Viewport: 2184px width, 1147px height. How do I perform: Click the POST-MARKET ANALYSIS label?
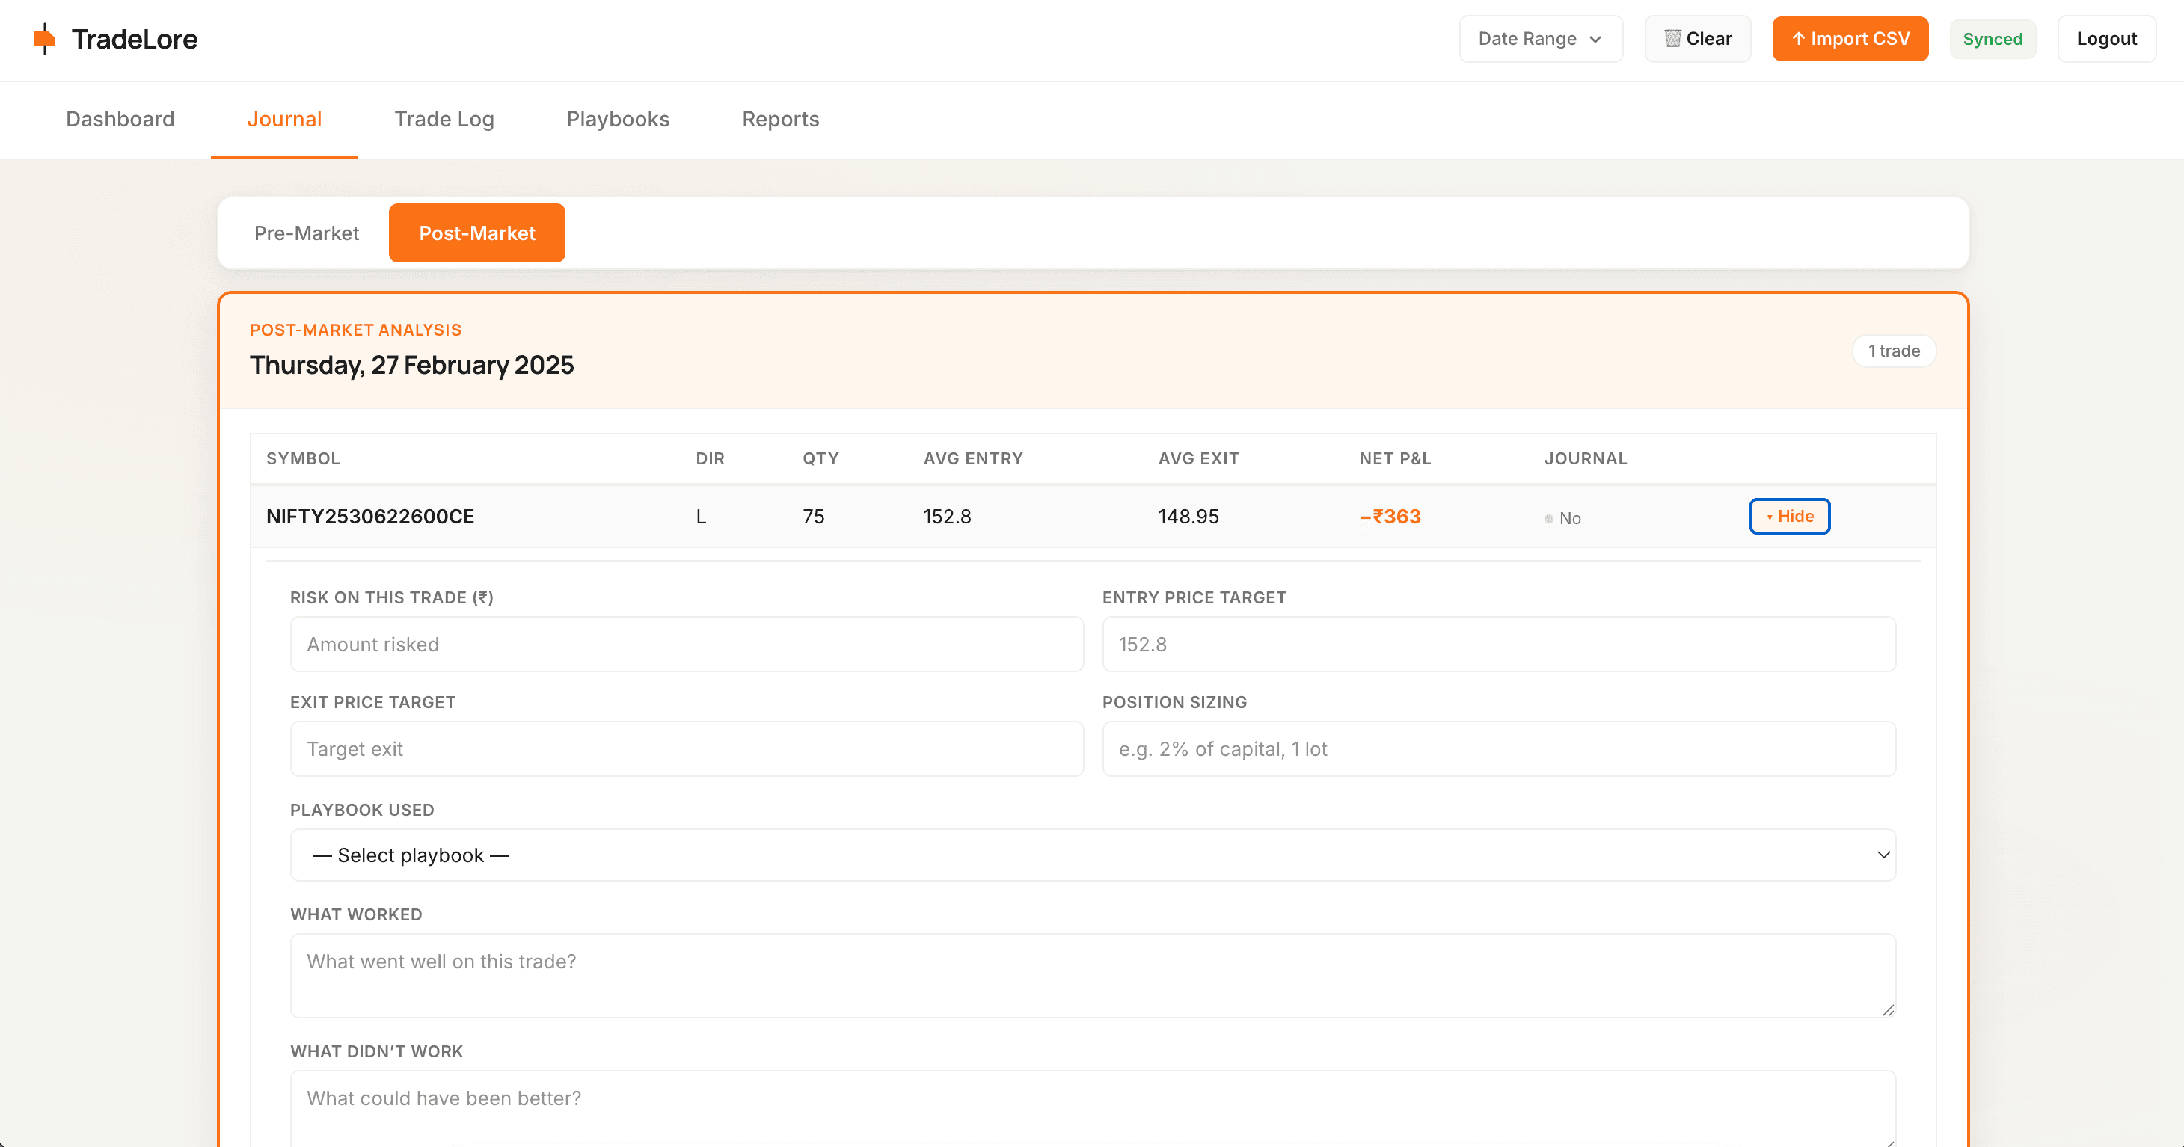355,330
